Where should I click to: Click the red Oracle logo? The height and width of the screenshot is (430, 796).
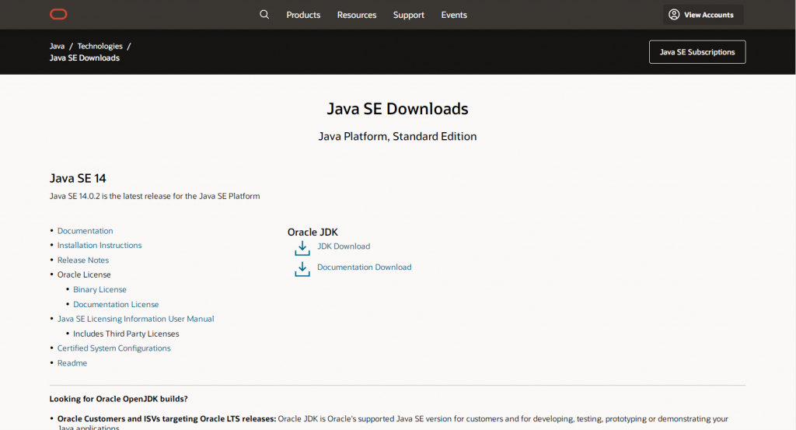pos(58,14)
